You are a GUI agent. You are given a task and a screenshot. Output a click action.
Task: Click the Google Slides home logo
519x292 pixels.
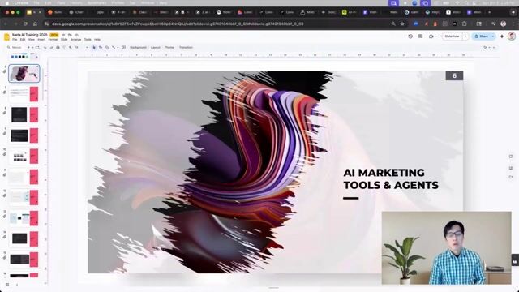coord(6,36)
